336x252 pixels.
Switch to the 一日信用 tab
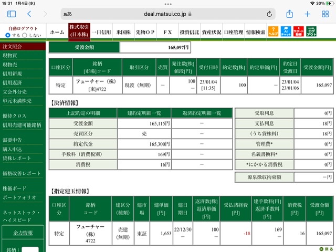tap(101, 32)
